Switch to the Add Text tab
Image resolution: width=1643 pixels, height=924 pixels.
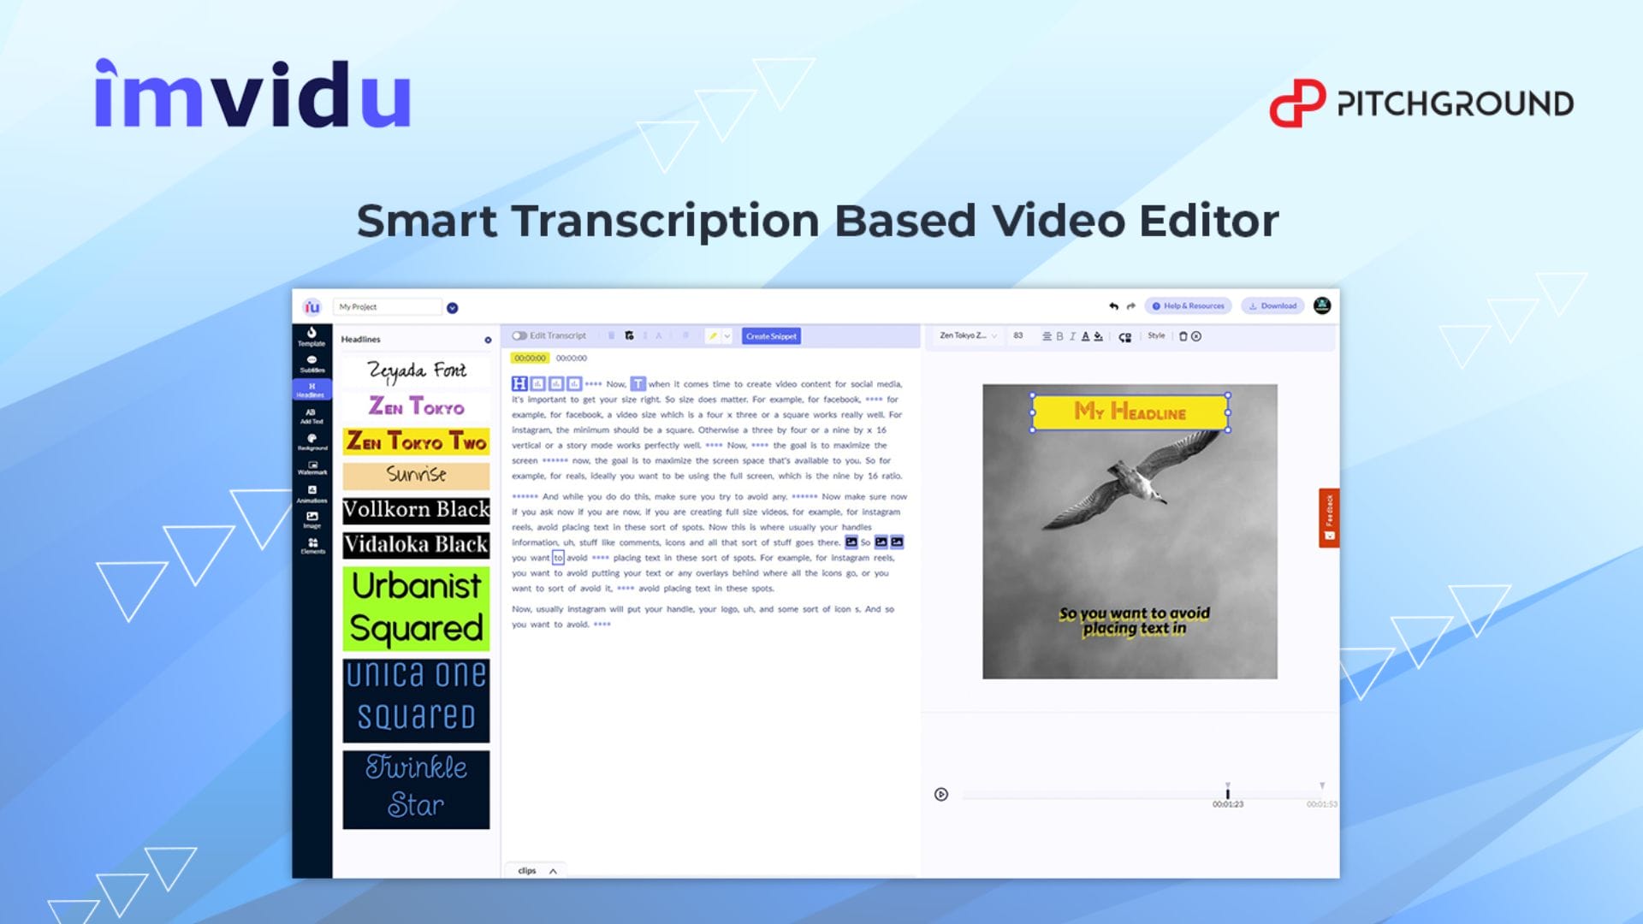coord(311,416)
